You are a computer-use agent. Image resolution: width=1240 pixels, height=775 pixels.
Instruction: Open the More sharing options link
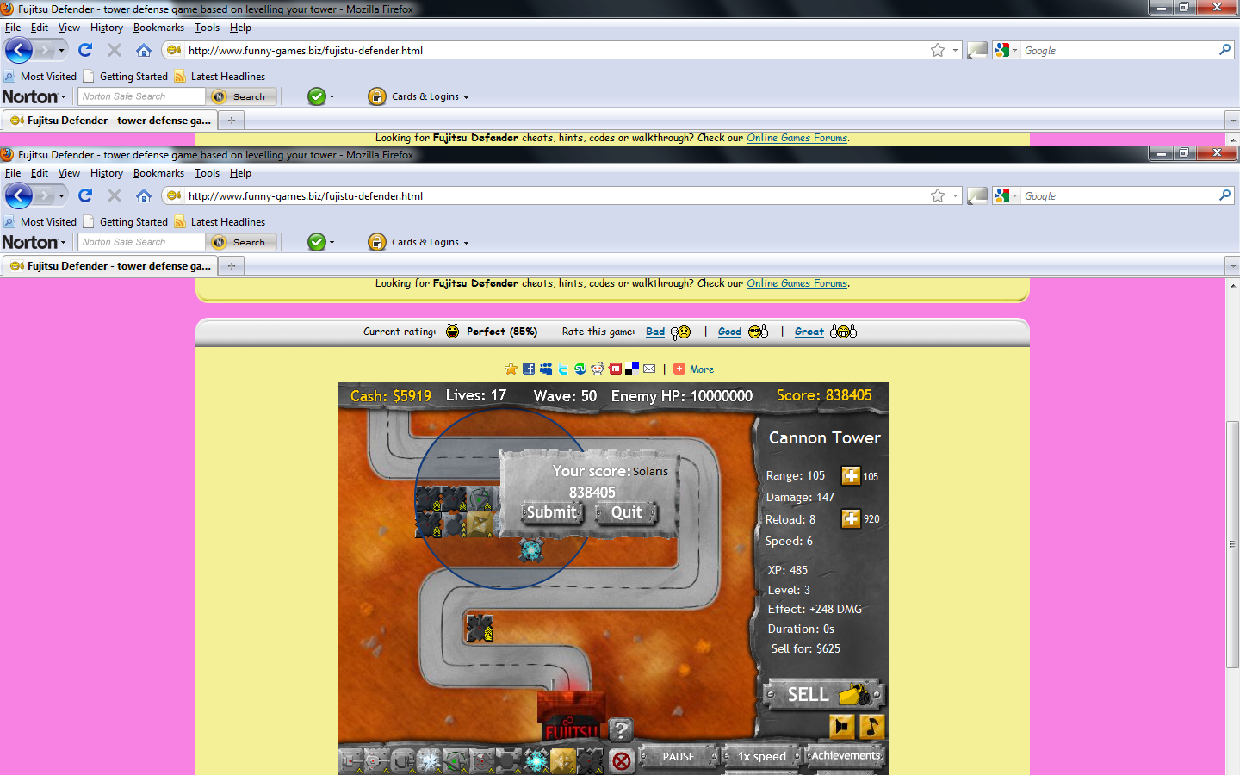coord(702,369)
